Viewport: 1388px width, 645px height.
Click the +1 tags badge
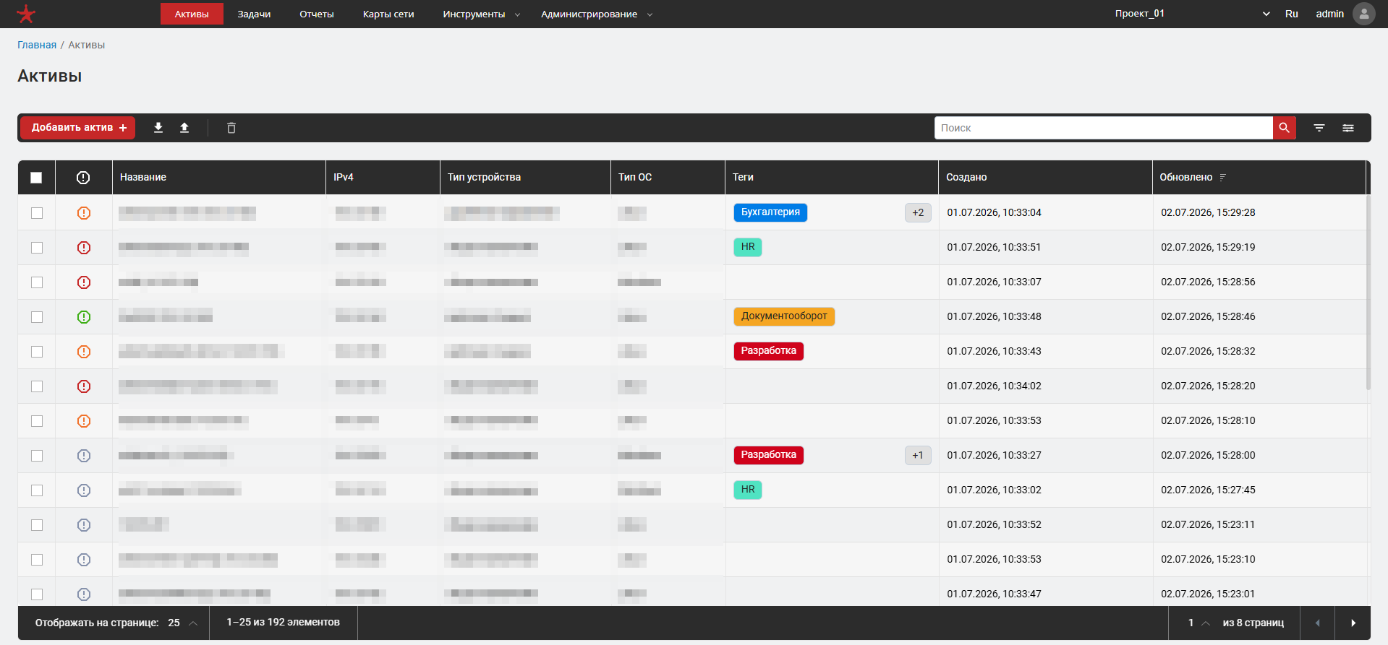point(918,456)
